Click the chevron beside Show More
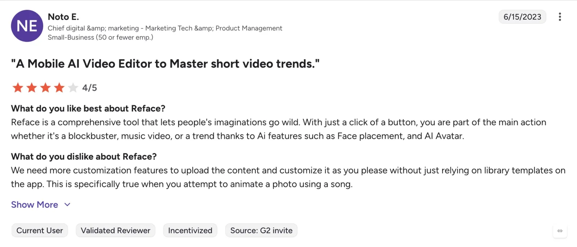The width and height of the screenshot is (577, 247). [x=67, y=205]
